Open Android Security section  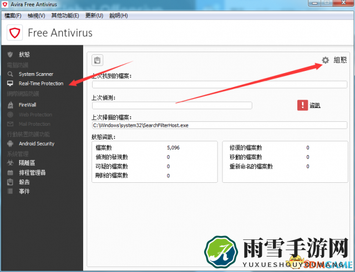(x=37, y=143)
